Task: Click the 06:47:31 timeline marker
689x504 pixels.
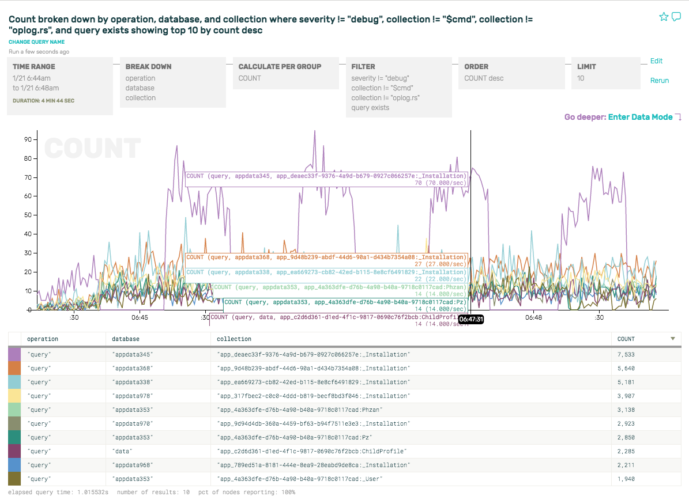Action: tap(470, 319)
